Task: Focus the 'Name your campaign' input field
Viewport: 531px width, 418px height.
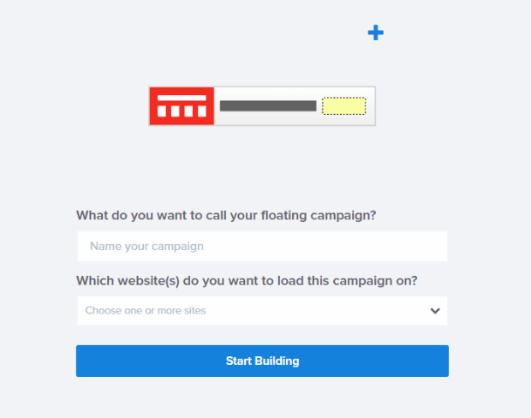Action: point(262,247)
